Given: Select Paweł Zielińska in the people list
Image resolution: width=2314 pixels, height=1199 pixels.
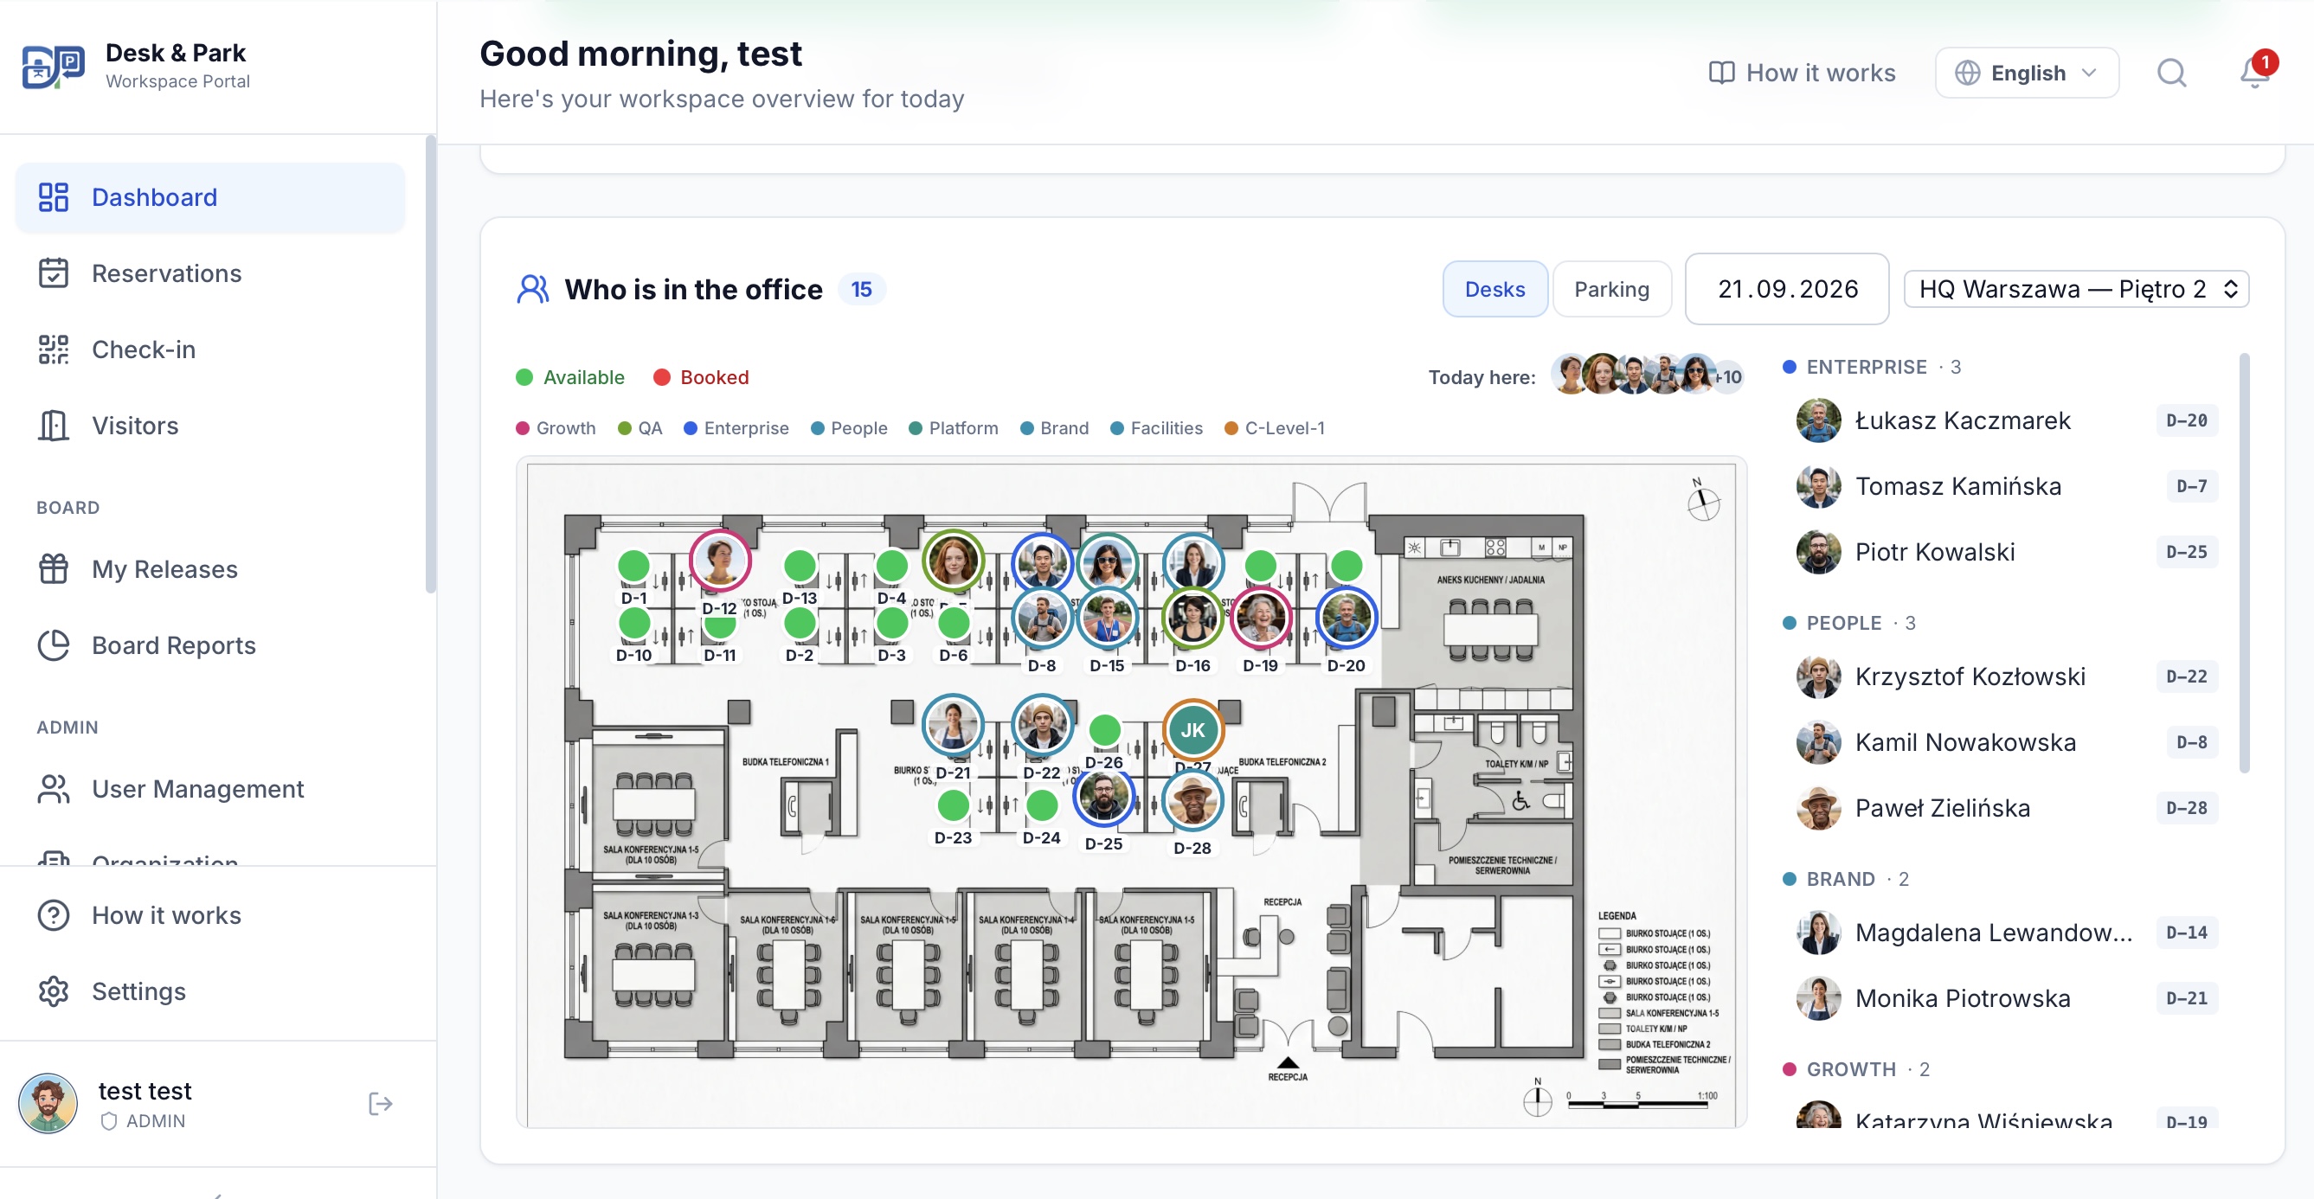Looking at the screenshot, I should coord(2008,807).
